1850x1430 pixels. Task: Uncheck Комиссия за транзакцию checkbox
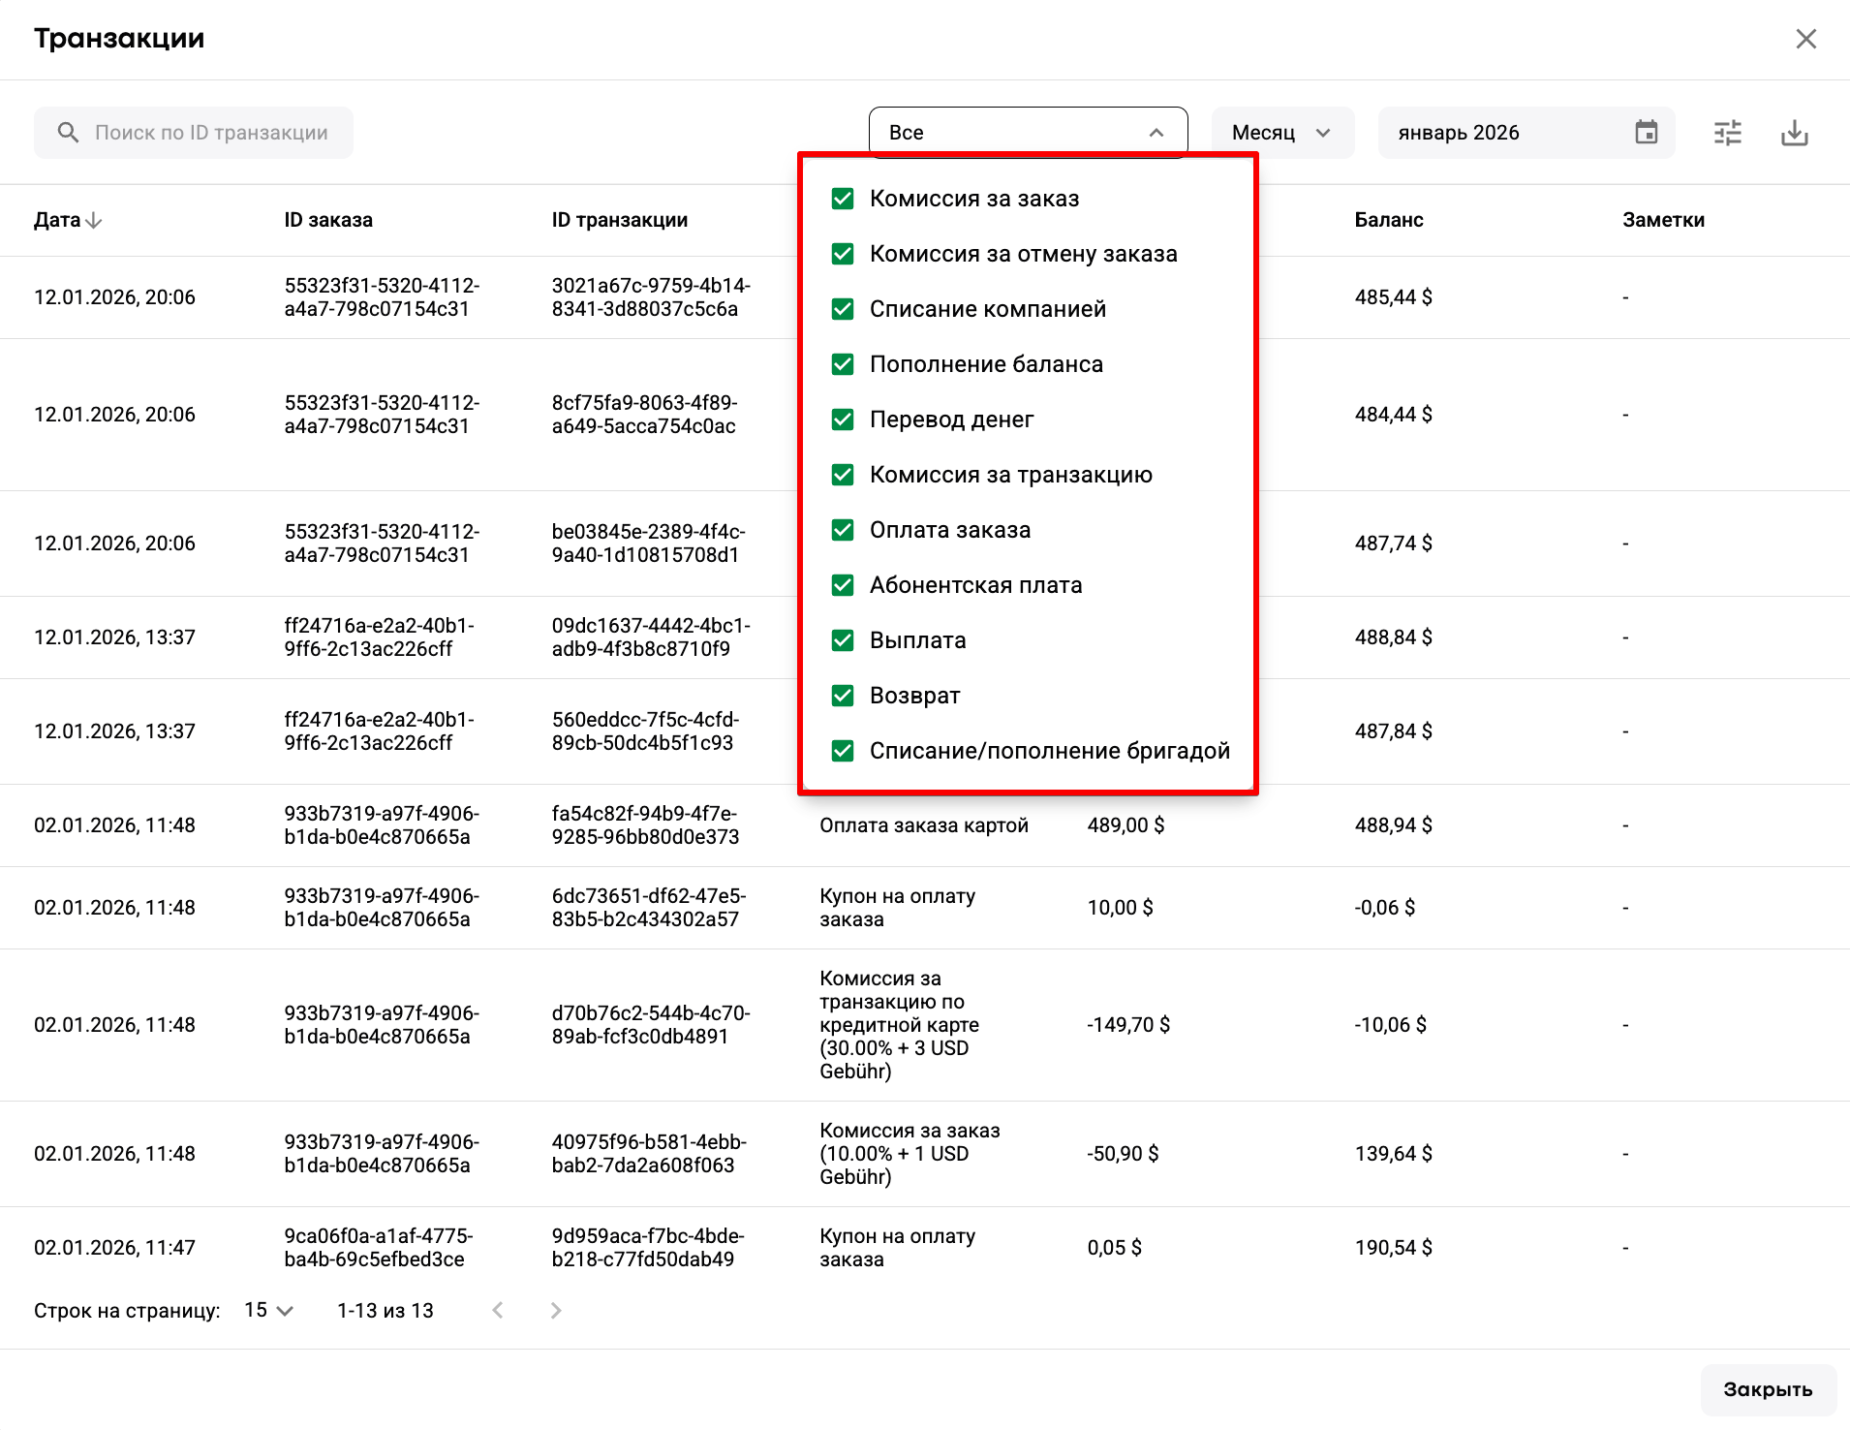[843, 475]
